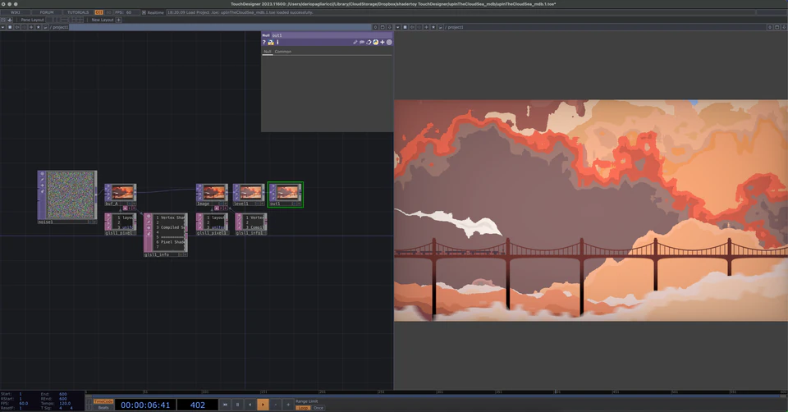Open the WIKI link in the top bar

click(x=15, y=12)
